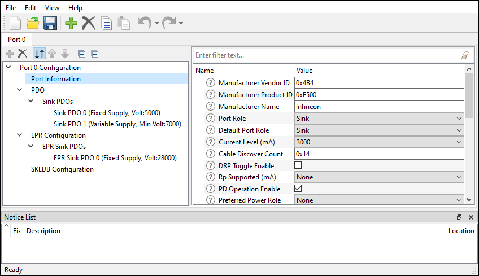This screenshot has width=479, height=276.
Task: Click help icon for Cable Discover Count
Action: (211, 154)
